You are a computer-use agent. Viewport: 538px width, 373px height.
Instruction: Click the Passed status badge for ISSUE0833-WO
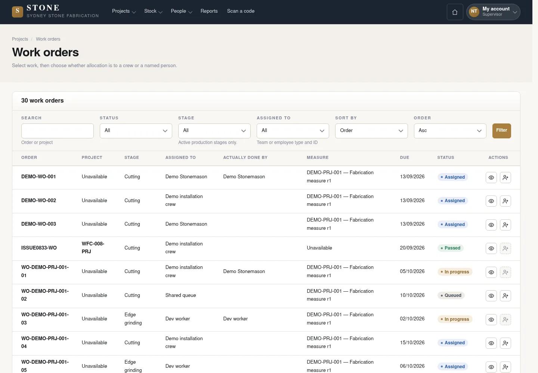pos(450,248)
